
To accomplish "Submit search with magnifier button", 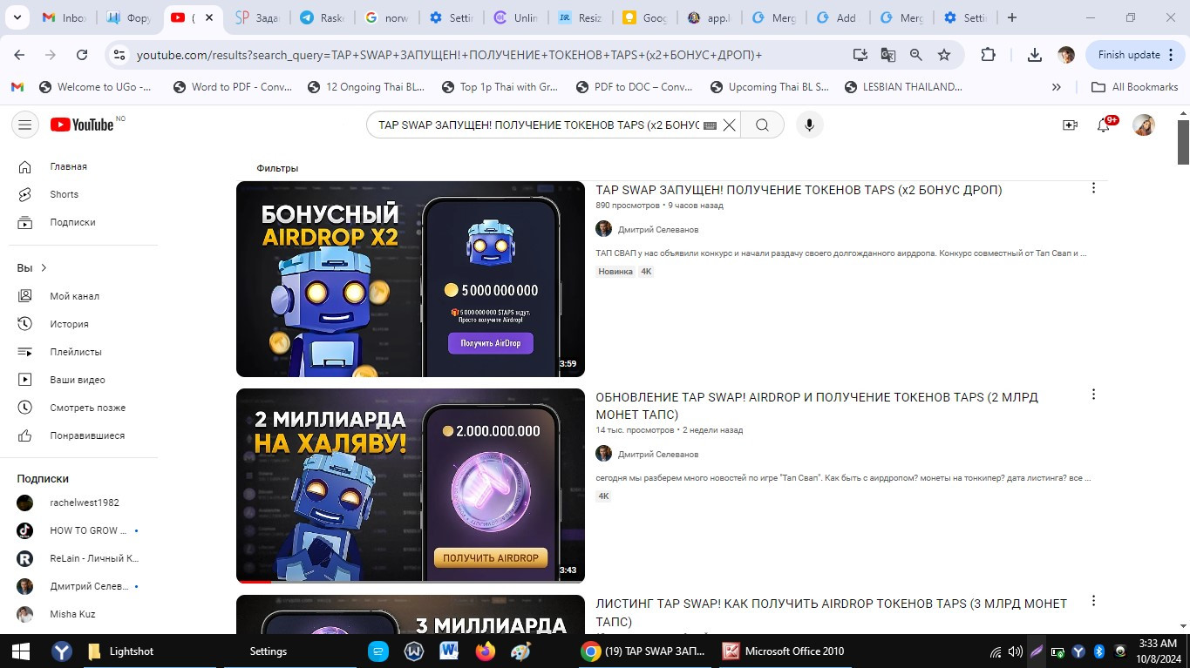I will point(762,125).
